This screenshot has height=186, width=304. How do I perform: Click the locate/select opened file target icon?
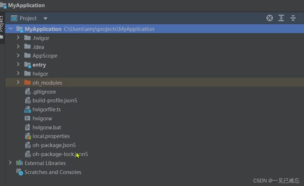tap(270, 18)
